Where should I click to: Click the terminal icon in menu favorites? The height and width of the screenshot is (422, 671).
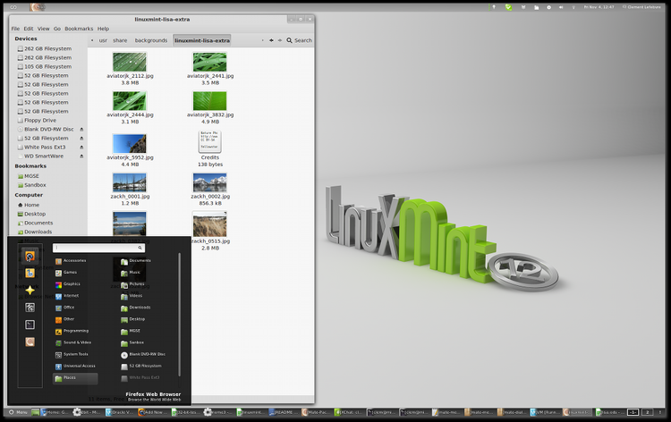[30, 325]
